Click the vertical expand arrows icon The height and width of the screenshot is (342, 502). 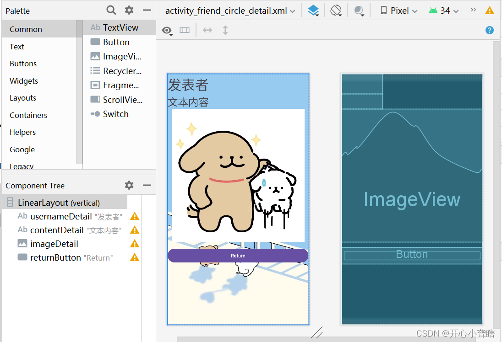[x=225, y=30]
